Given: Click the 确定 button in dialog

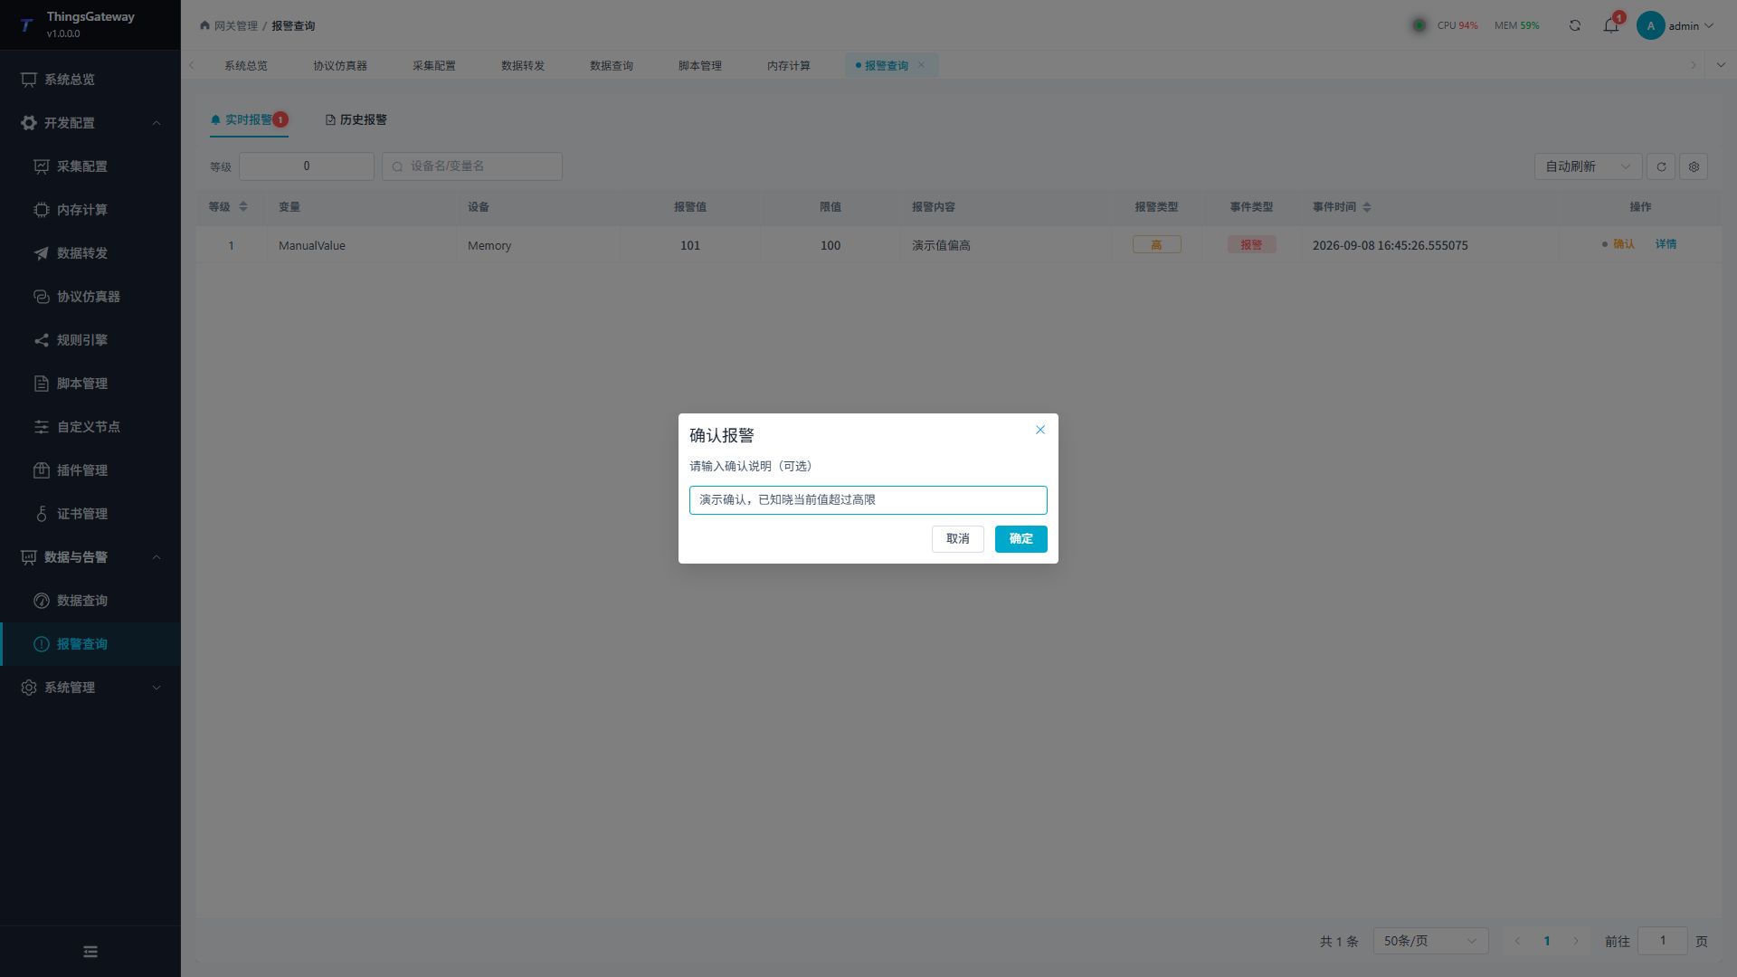Looking at the screenshot, I should tap(1020, 539).
